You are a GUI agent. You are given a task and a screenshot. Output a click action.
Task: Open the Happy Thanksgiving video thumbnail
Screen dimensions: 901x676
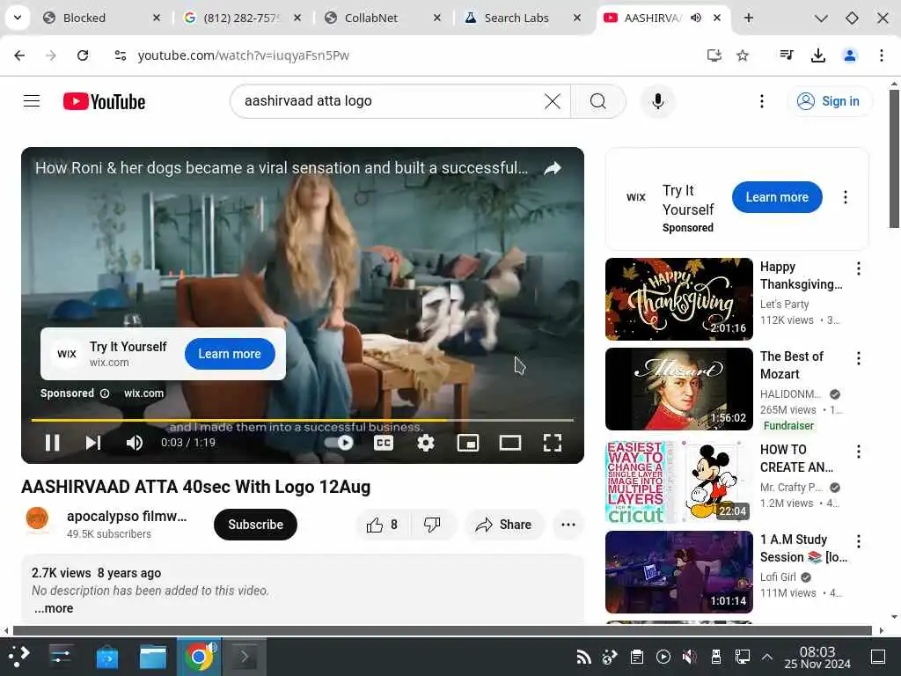[x=679, y=299]
